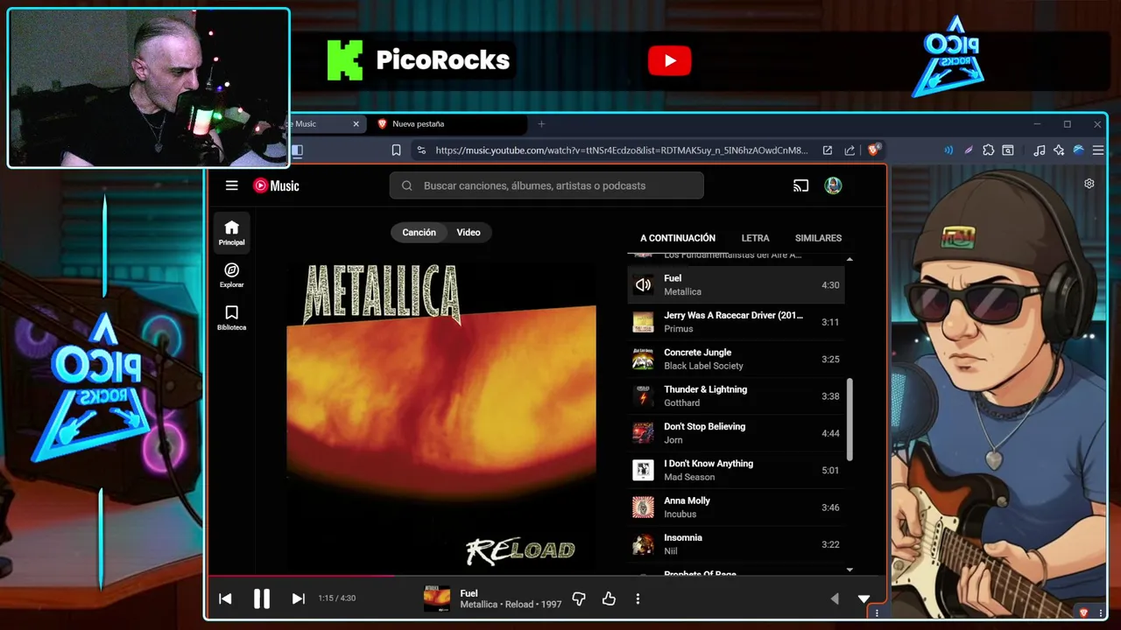This screenshot has width=1121, height=630.
Task: Close the YouTube Music browser tab
Action: pos(356,124)
